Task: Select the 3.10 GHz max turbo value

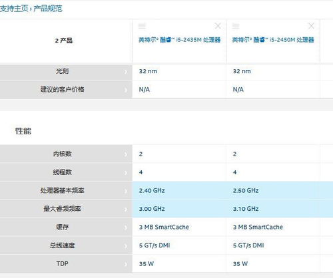Action: coord(246,209)
